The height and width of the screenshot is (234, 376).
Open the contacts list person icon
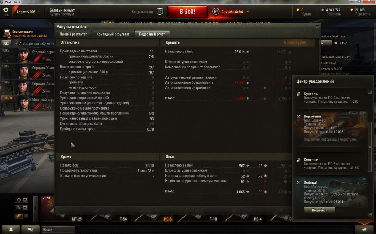(11, 229)
